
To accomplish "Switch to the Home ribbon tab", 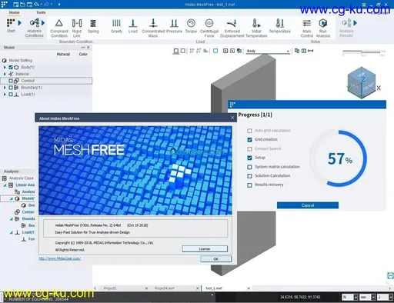I will pos(14,12).
